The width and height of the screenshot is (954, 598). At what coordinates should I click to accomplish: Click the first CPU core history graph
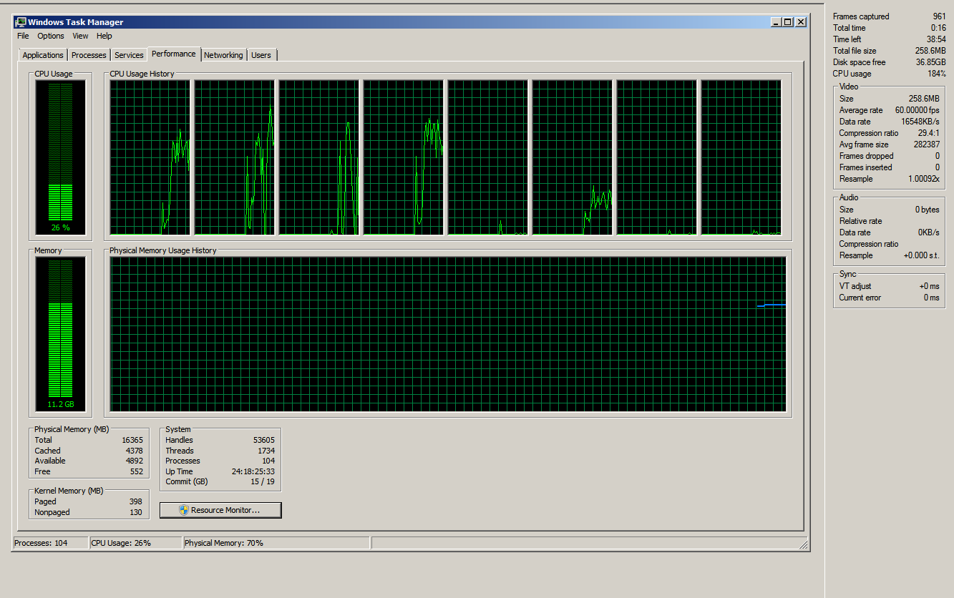click(150, 157)
